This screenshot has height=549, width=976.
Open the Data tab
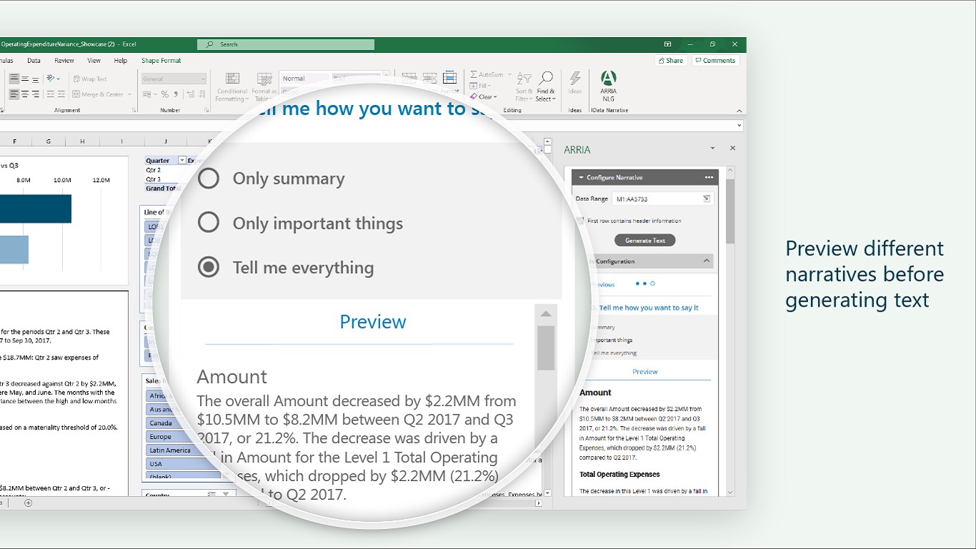[x=34, y=61]
